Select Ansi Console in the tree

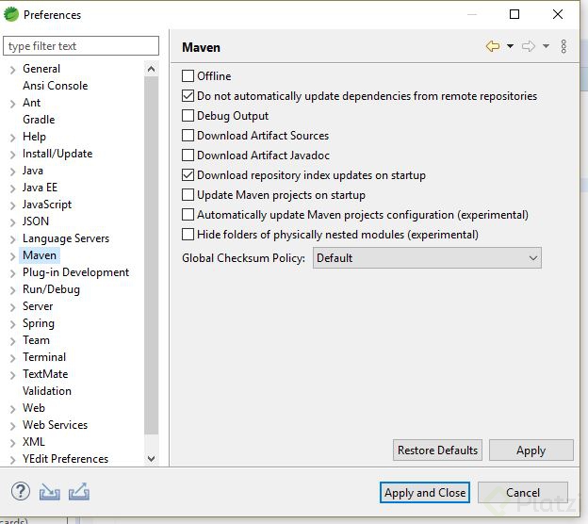pyautogui.click(x=55, y=86)
